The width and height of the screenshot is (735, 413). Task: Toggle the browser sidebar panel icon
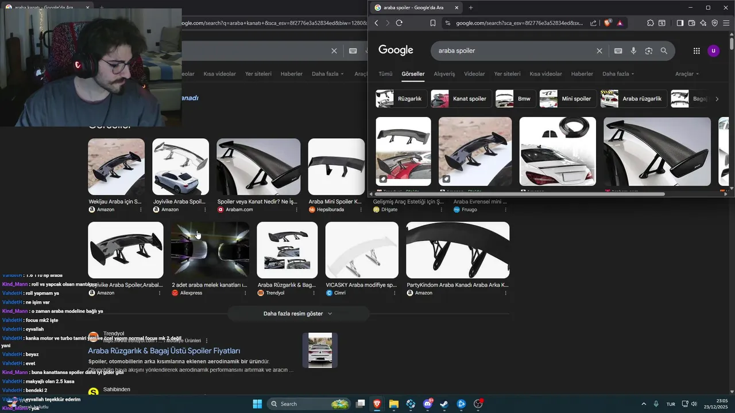click(680, 23)
